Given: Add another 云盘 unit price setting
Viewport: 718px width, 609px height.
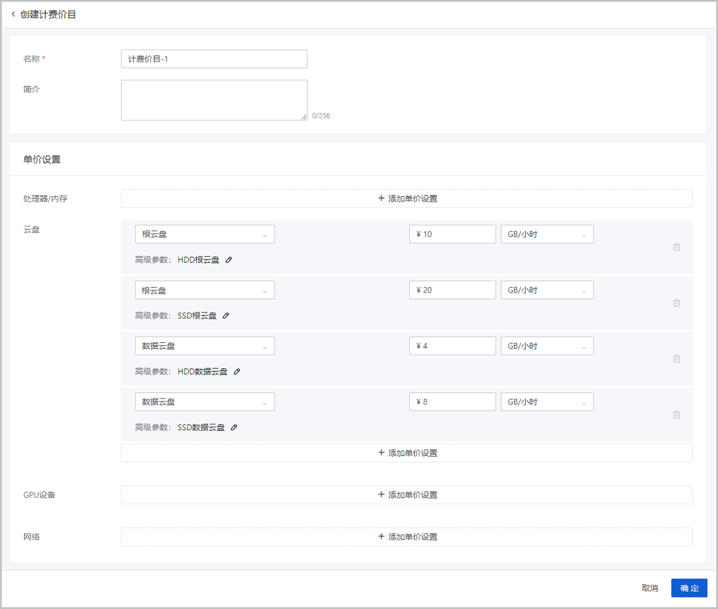Looking at the screenshot, I should pos(407,453).
